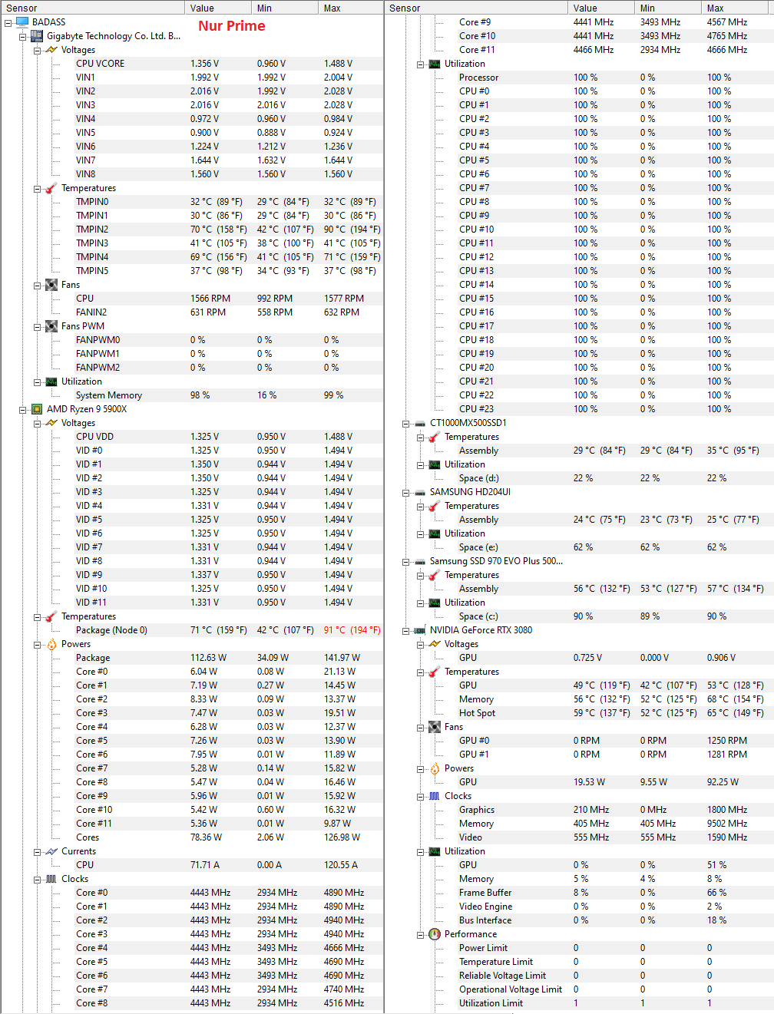Screen dimensions: 774x1014
Task: Collapse the AMD Ryzen 9 5900X node
Action: coord(23,409)
